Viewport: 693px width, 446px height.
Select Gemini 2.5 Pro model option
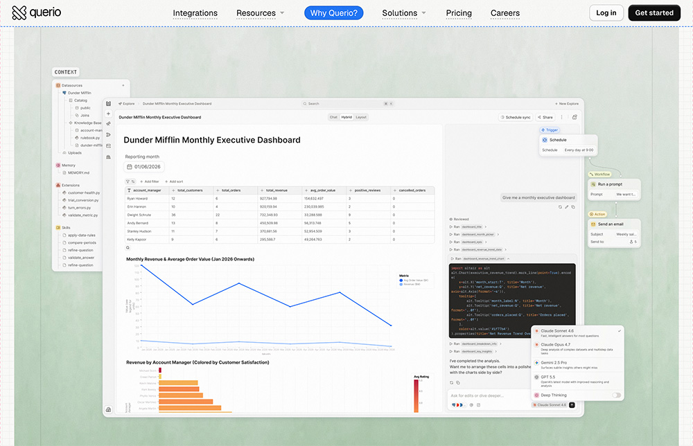[x=577, y=365]
